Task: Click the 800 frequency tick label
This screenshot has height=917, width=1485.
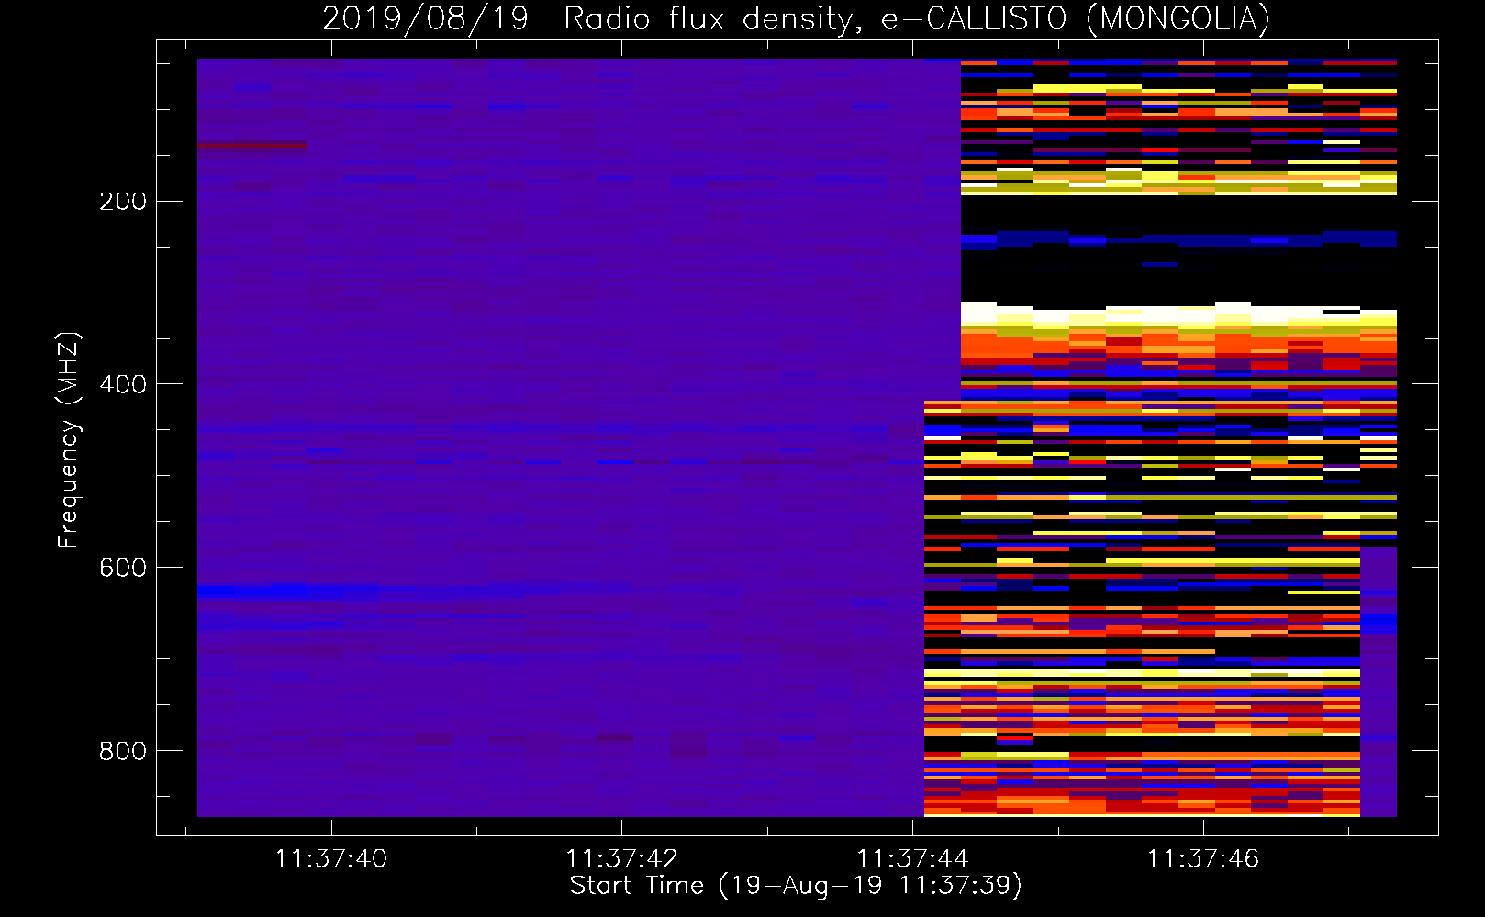Action: (123, 751)
